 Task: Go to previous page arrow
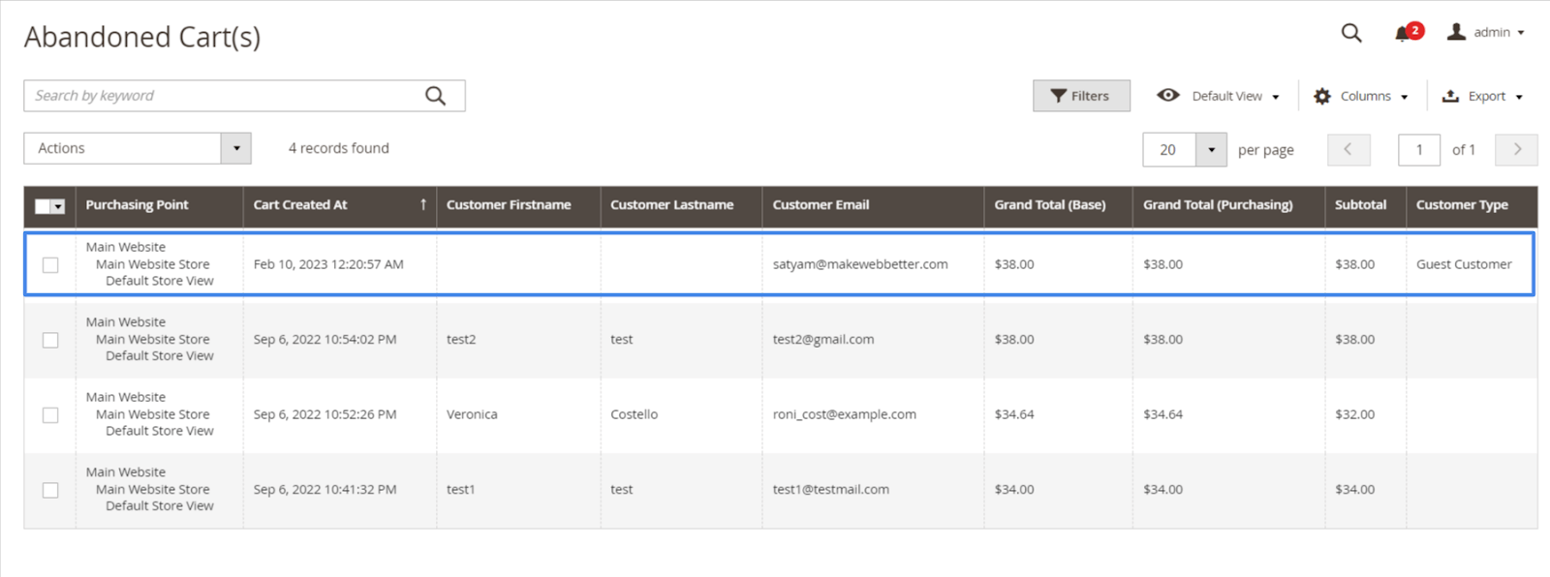pos(1348,149)
